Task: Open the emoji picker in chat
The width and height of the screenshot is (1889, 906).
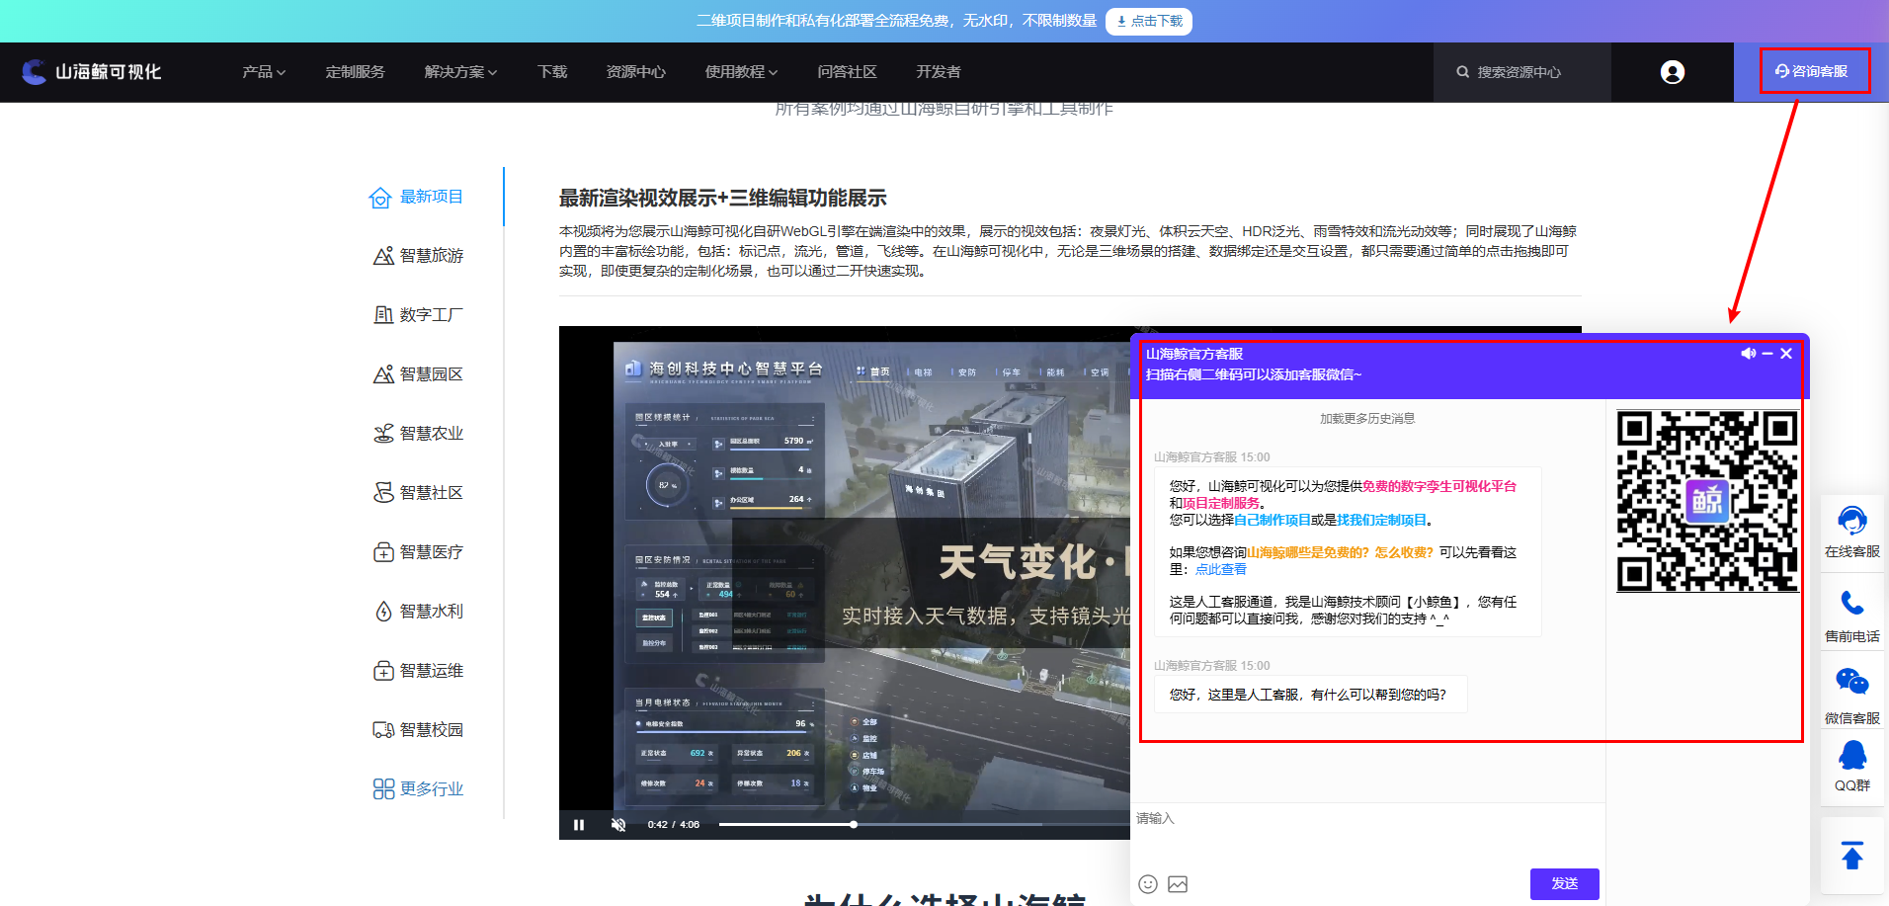Action: pos(1148,884)
